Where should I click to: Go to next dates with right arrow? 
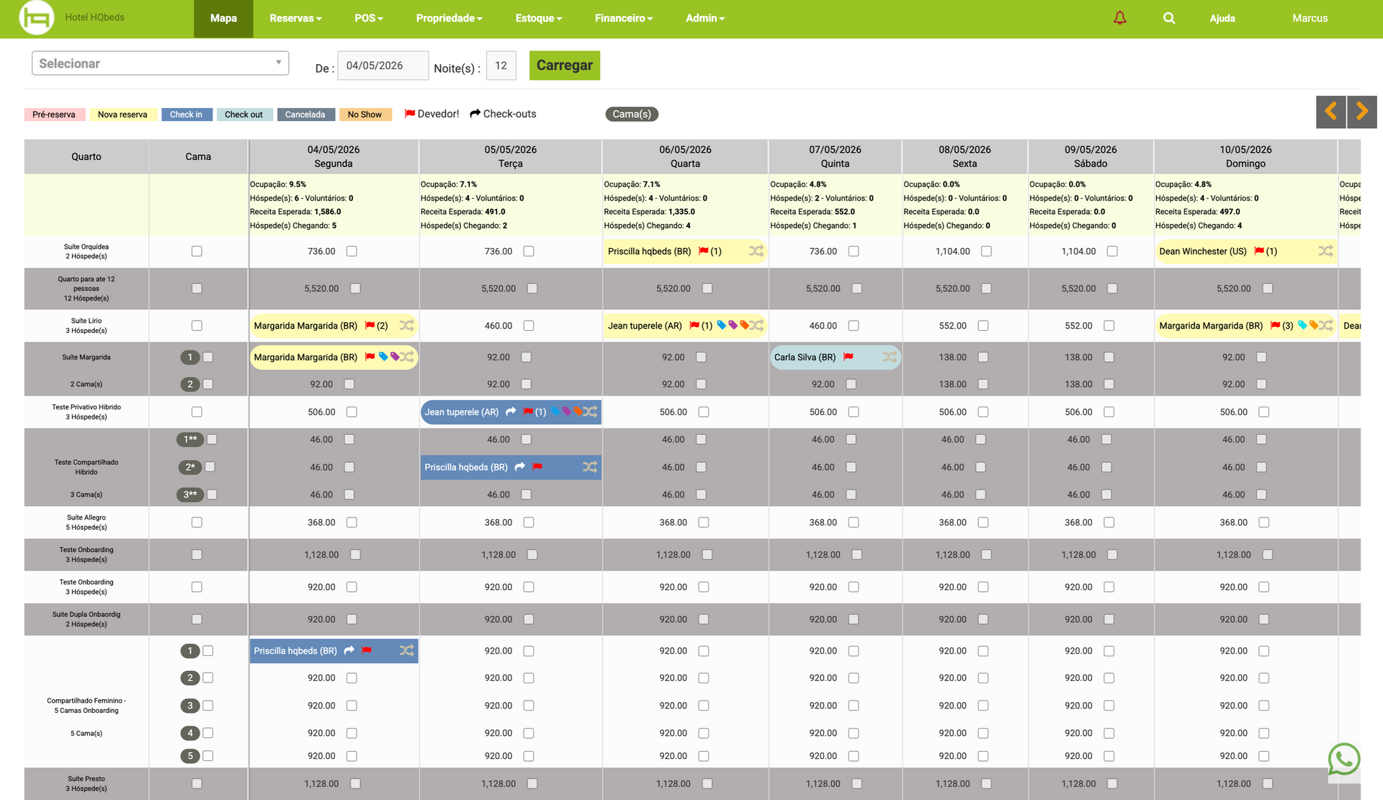tap(1362, 112)
